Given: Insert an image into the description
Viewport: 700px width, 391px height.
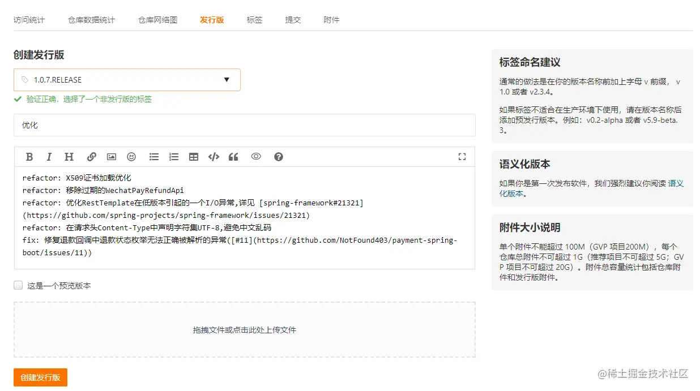Looking at the screenshot, I should 111,157.
